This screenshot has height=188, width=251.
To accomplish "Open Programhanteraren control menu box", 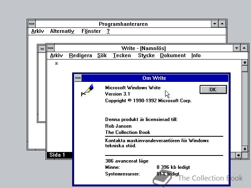I will 32,24.
